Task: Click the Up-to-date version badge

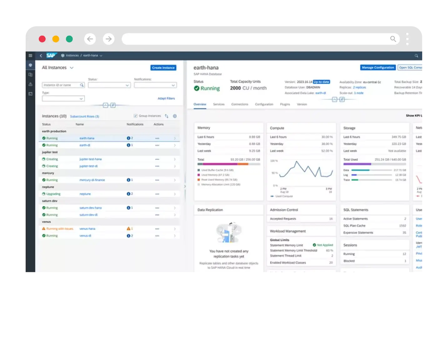Action: [322, 82]
